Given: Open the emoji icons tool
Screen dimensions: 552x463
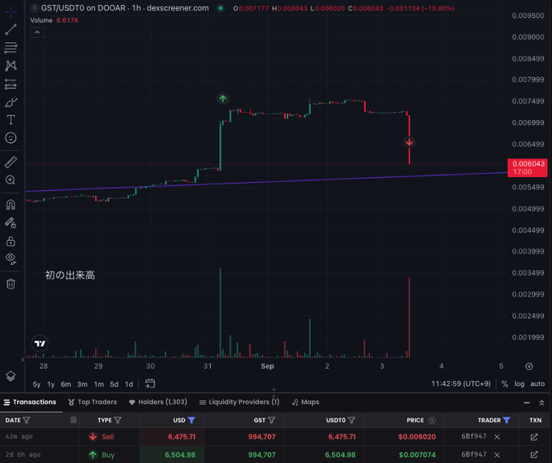Looking at the screenshot, I should 11,138.
